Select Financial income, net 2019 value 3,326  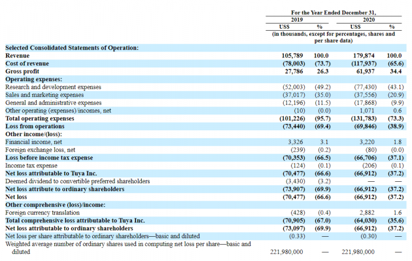(x=296, y=142)
